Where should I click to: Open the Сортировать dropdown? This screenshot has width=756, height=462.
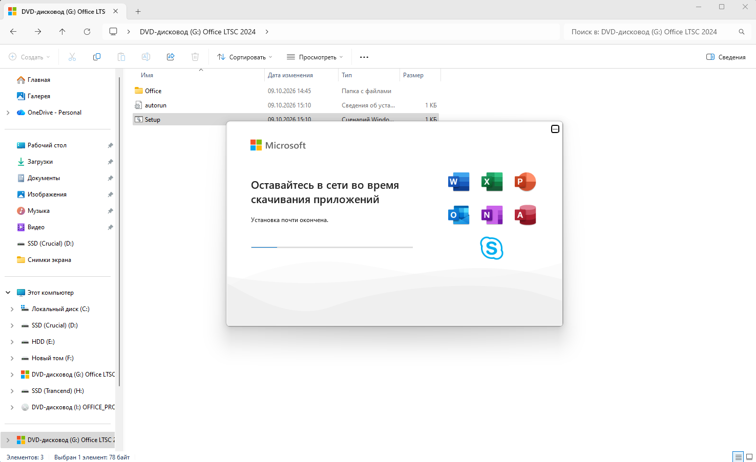click(x=245, y=57)
